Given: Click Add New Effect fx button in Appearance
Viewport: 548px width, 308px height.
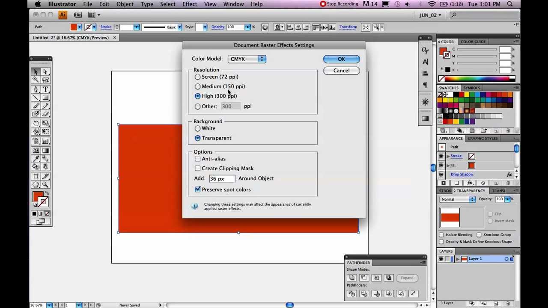Looking at the screenshot, I should tap(470, 183).
